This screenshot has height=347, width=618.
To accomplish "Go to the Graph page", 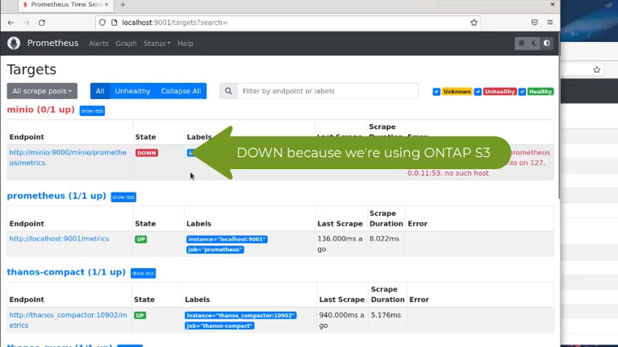I will pyautogui.click(x=126, y=43).
